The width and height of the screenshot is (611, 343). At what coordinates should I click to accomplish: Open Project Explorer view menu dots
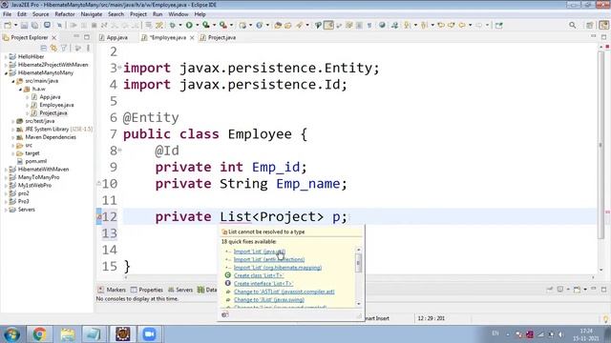click(x=88, y=49)
